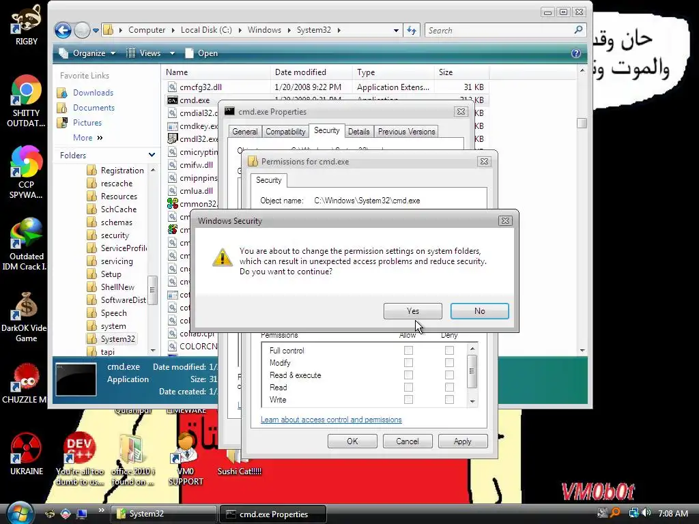Click Apply in Permissions for cmd.exe

(463, 441)
